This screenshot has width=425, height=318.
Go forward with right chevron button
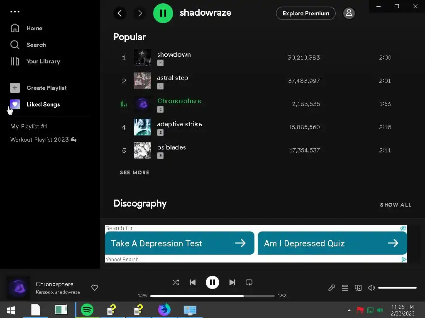pos(140,13)
